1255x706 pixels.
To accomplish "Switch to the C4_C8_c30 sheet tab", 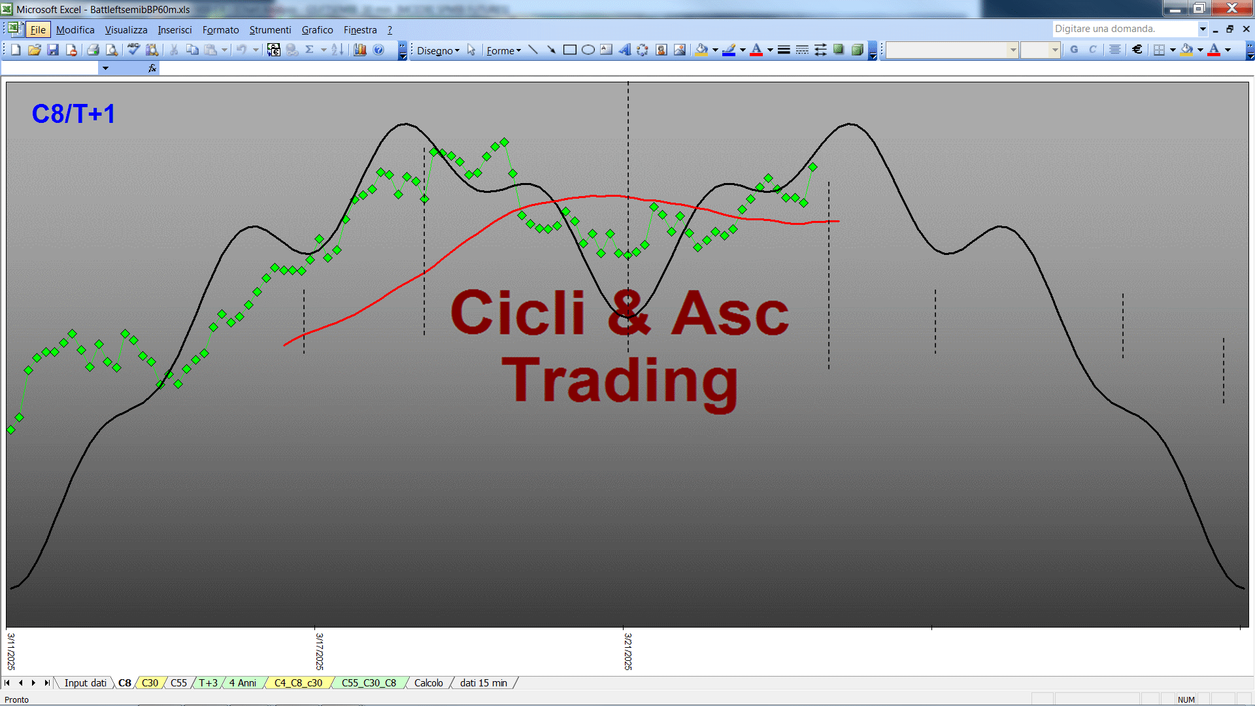I will coord(298,682).
